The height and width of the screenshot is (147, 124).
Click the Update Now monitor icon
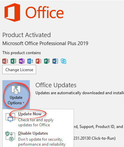(10, 118)
